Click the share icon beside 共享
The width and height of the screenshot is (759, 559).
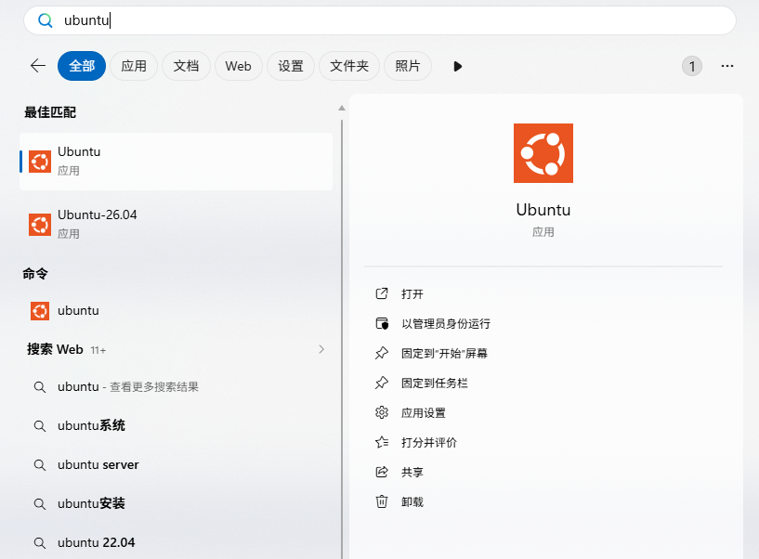pyautogui.click(x=382, y=472)
